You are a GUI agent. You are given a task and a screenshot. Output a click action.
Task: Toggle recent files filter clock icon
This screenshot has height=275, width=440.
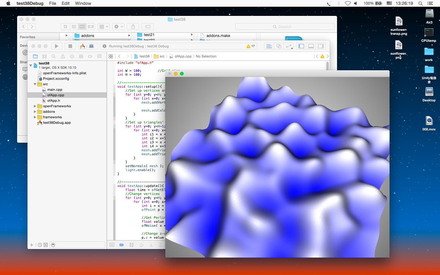tap(40, 245)
